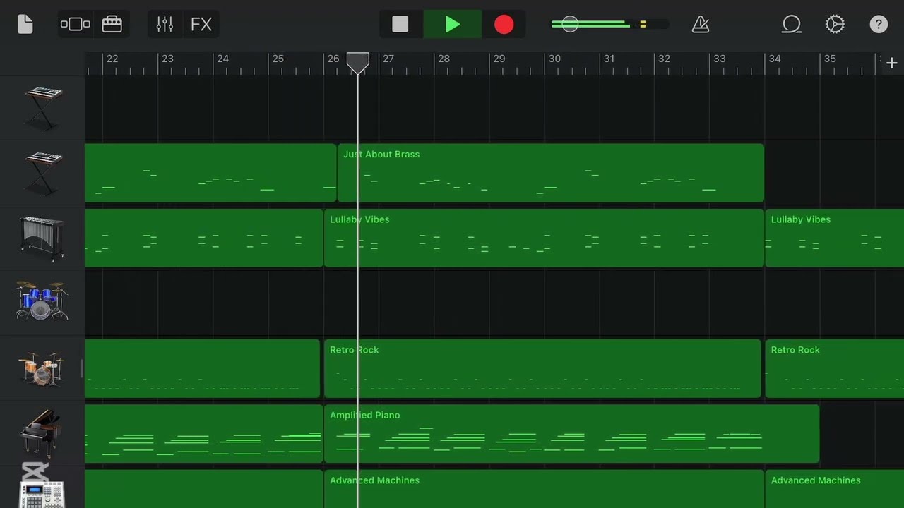Select the Retro Rock region starting at bar 26
This screenshot has width=904, height=508.
point(542,368)
